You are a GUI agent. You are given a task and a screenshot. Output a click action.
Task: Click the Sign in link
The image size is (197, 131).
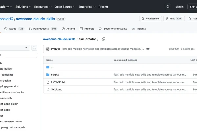click(x=179, y=7)
